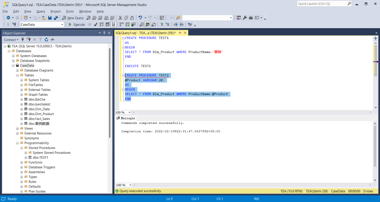Click the Execute query button

tap(76, 25)
